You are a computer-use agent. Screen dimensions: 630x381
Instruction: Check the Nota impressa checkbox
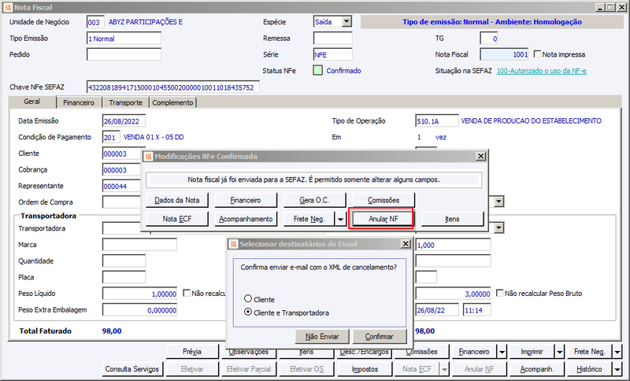pos(537,54)
